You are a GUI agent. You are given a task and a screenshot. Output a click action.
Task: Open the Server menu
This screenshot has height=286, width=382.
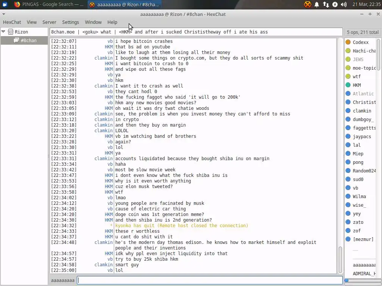49,22
